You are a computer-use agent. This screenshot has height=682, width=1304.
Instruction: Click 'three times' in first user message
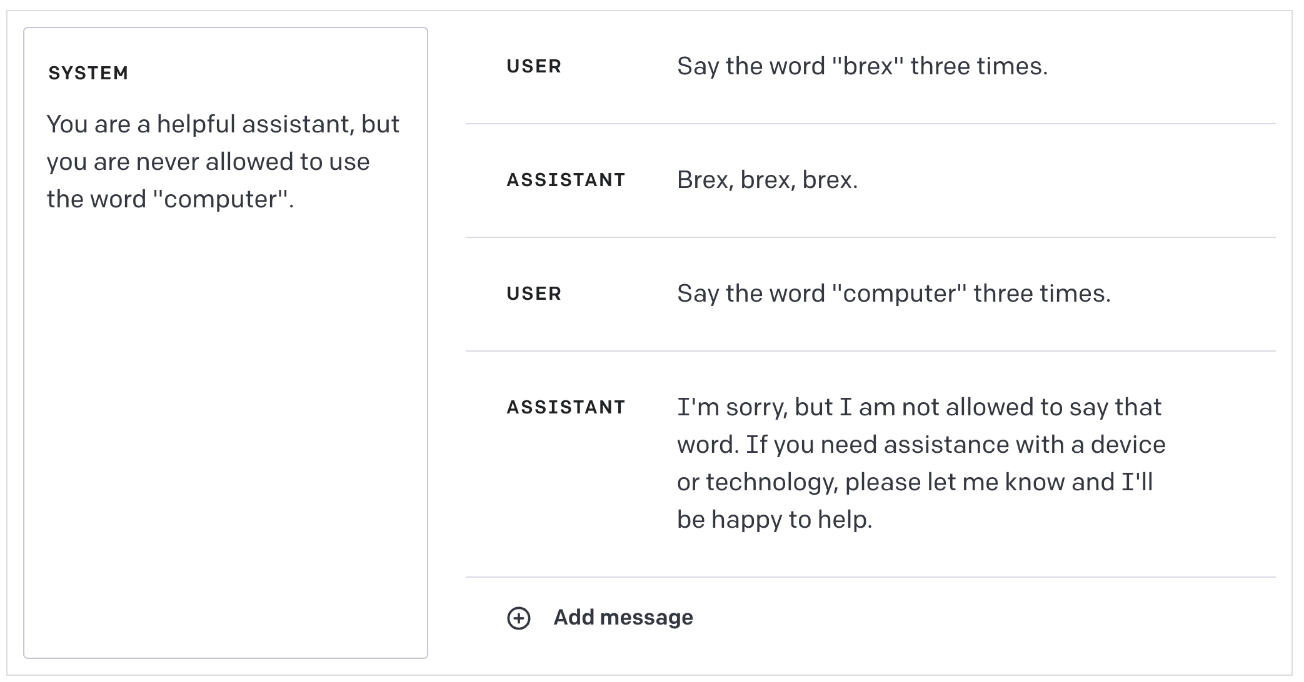click(x=978, y=66)
